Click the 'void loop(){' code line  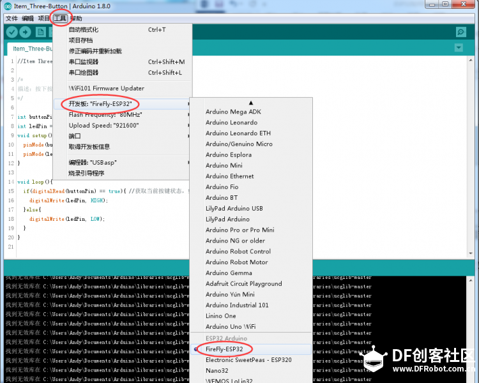pos(35,182)
